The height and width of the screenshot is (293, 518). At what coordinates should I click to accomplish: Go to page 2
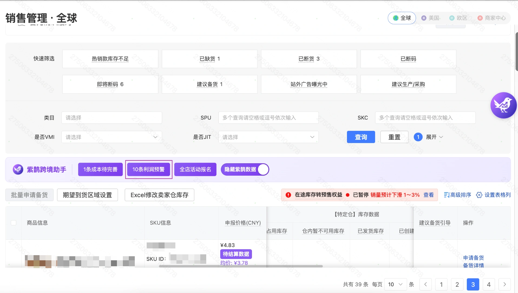pyautogui.click(x=457, y=284)
